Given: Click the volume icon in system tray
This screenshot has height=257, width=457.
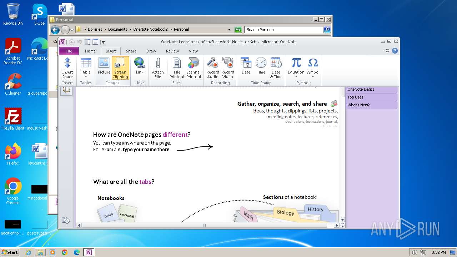Looking at the screenshot, I should (414, 252).
